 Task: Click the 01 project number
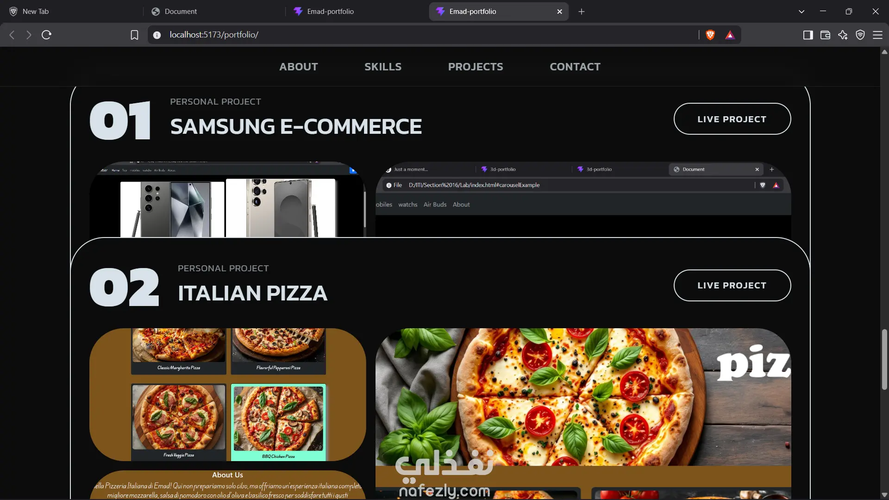[x=120, y=120]
